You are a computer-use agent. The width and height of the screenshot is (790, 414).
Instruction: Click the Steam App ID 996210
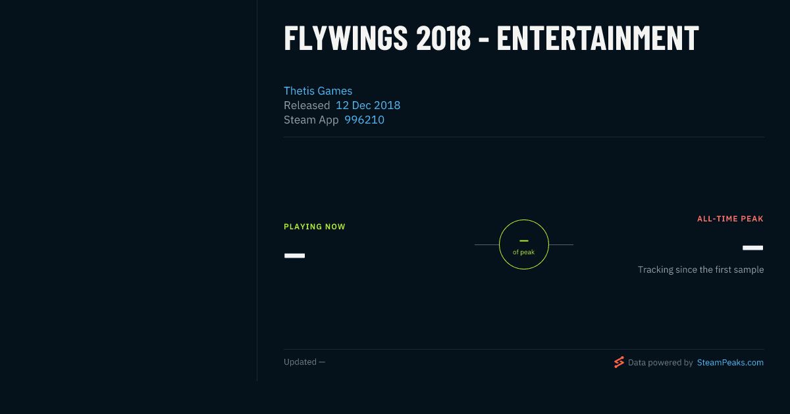coord(364,120)
